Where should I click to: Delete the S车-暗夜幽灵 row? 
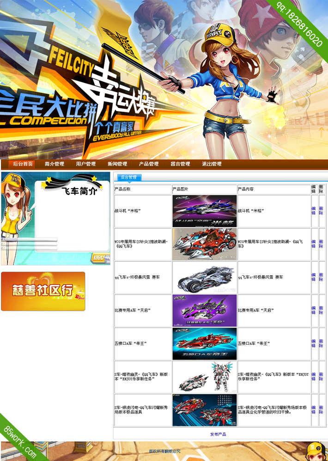[x=321, y=377]
